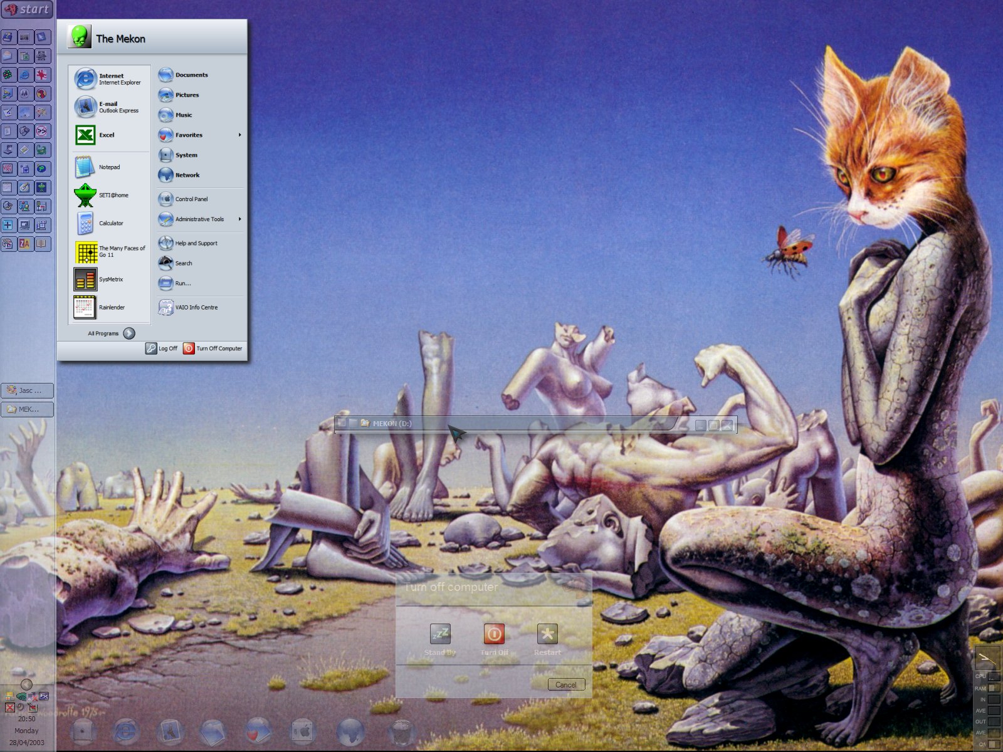The height and width of the screenshot is (752, 1003).
Task: Choose Turn Off in shutdown dialog
Action: pos(494,639)
